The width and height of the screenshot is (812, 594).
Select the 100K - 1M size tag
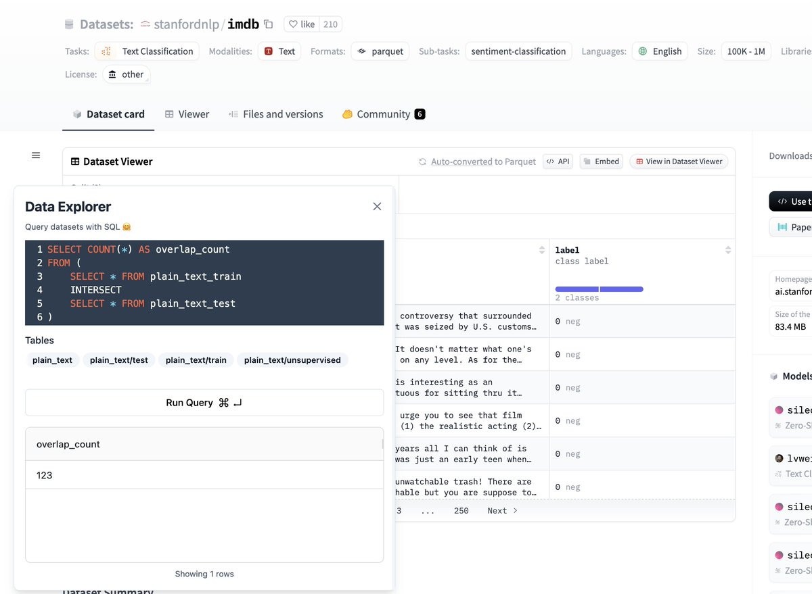point(746,51)
